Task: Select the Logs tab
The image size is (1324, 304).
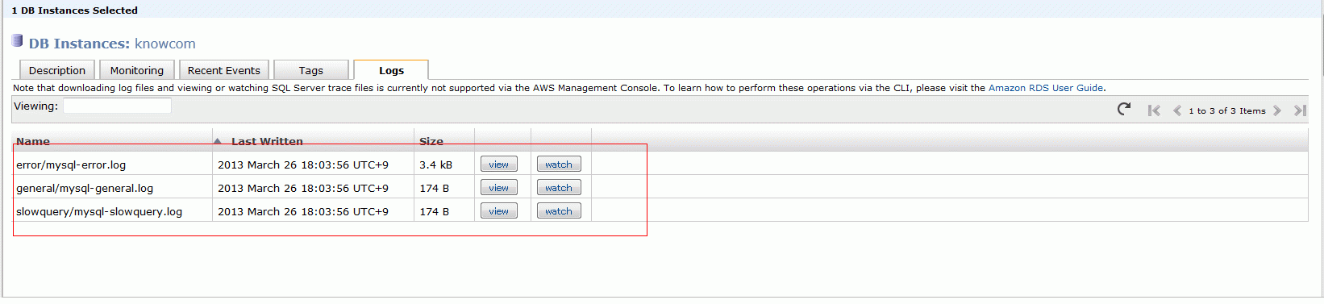Action: tap(391, 70)
